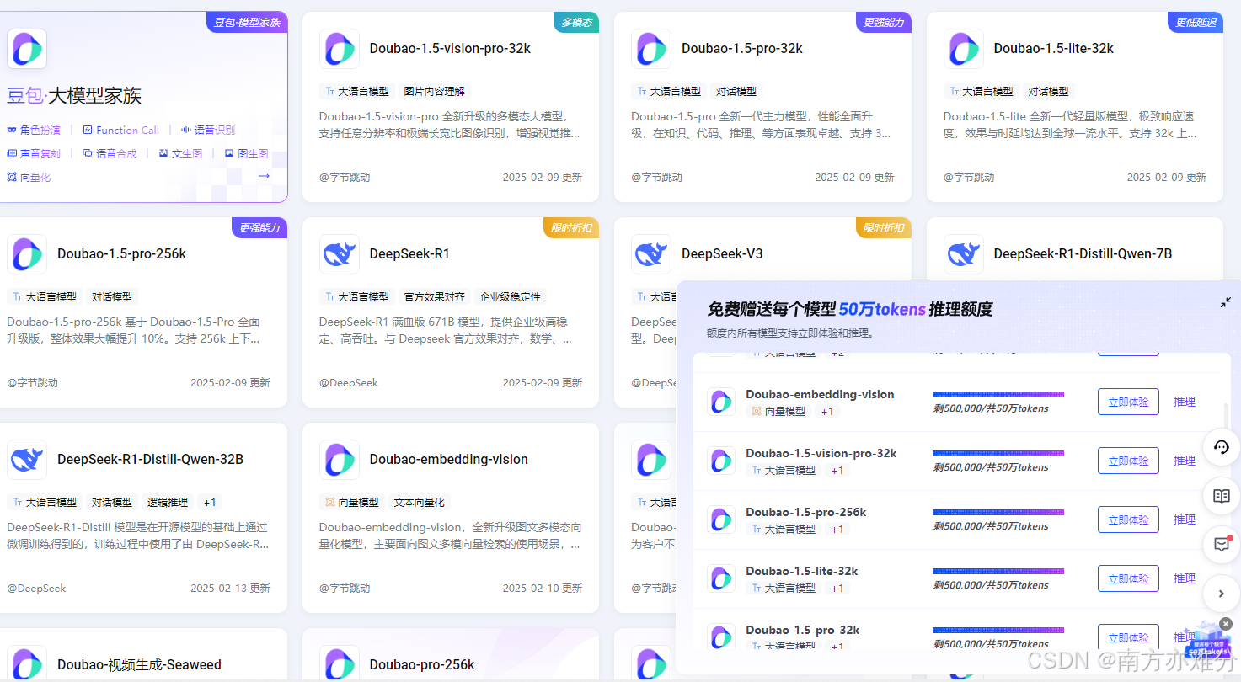This screenshot has width=1241, height=682.
Task: Open the 语音合成 category link
Action: (110, 153)
